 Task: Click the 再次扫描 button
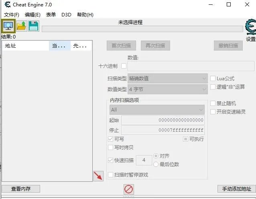click(155, 46)
